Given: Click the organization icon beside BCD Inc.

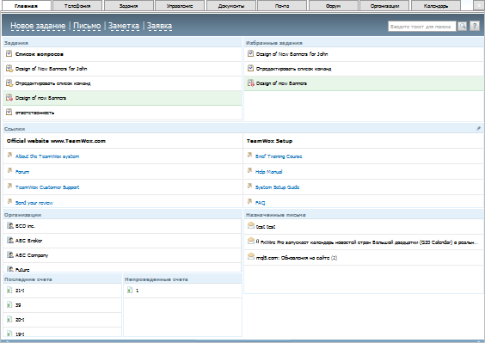Looking at the screenshot, I should point(10,225).
